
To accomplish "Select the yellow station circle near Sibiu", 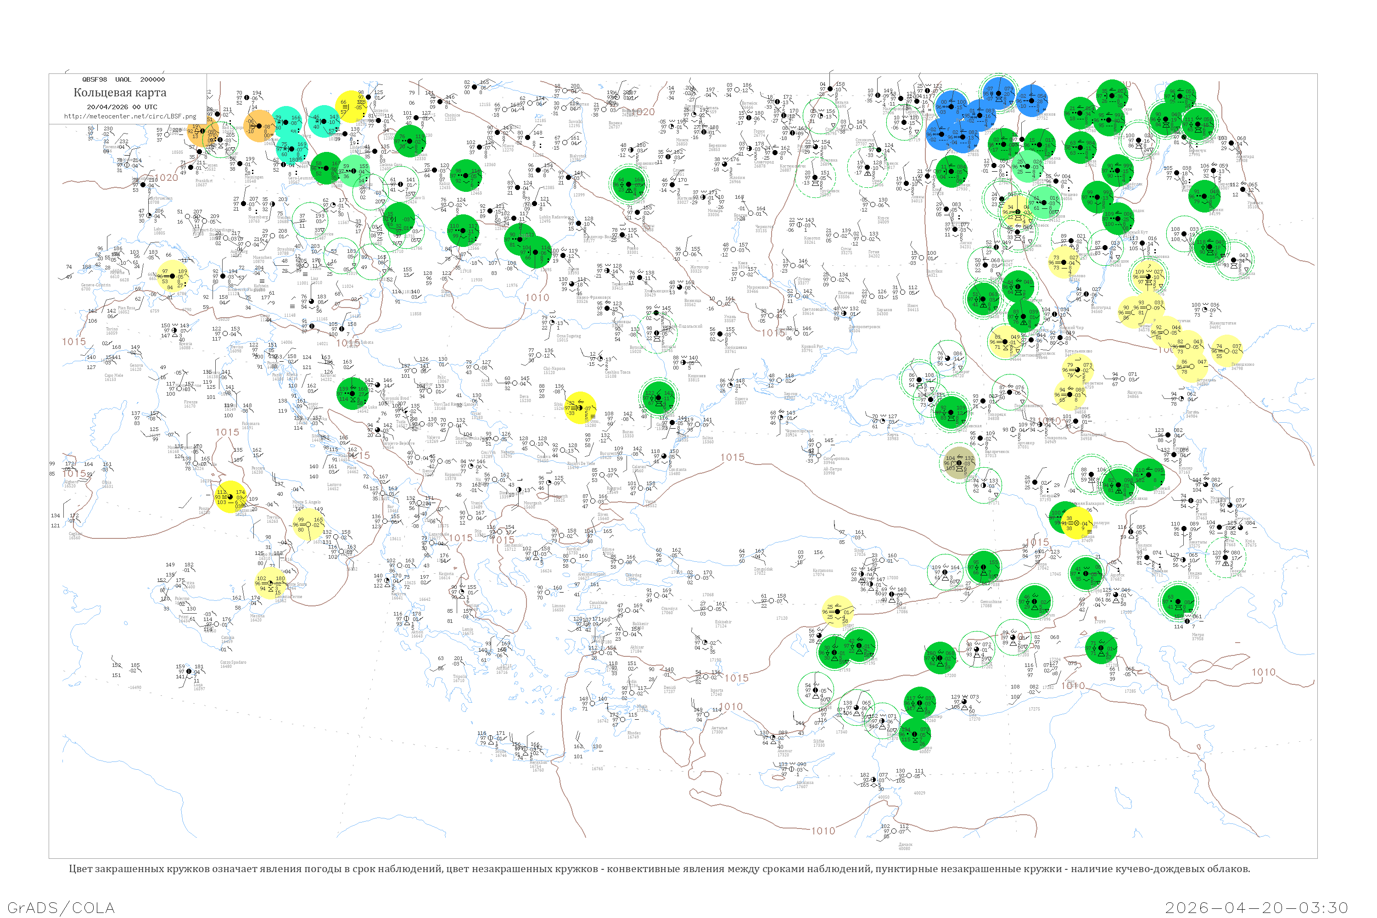I will coord(580,408).
